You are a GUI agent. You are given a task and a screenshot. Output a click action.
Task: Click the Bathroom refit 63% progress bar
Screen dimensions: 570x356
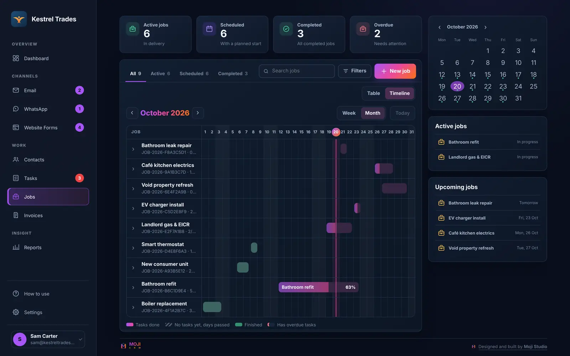pyautogui.click(x=318, y=287)
